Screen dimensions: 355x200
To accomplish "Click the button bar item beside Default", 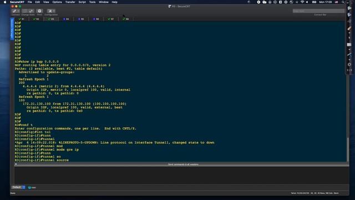I will pos(32,188).
